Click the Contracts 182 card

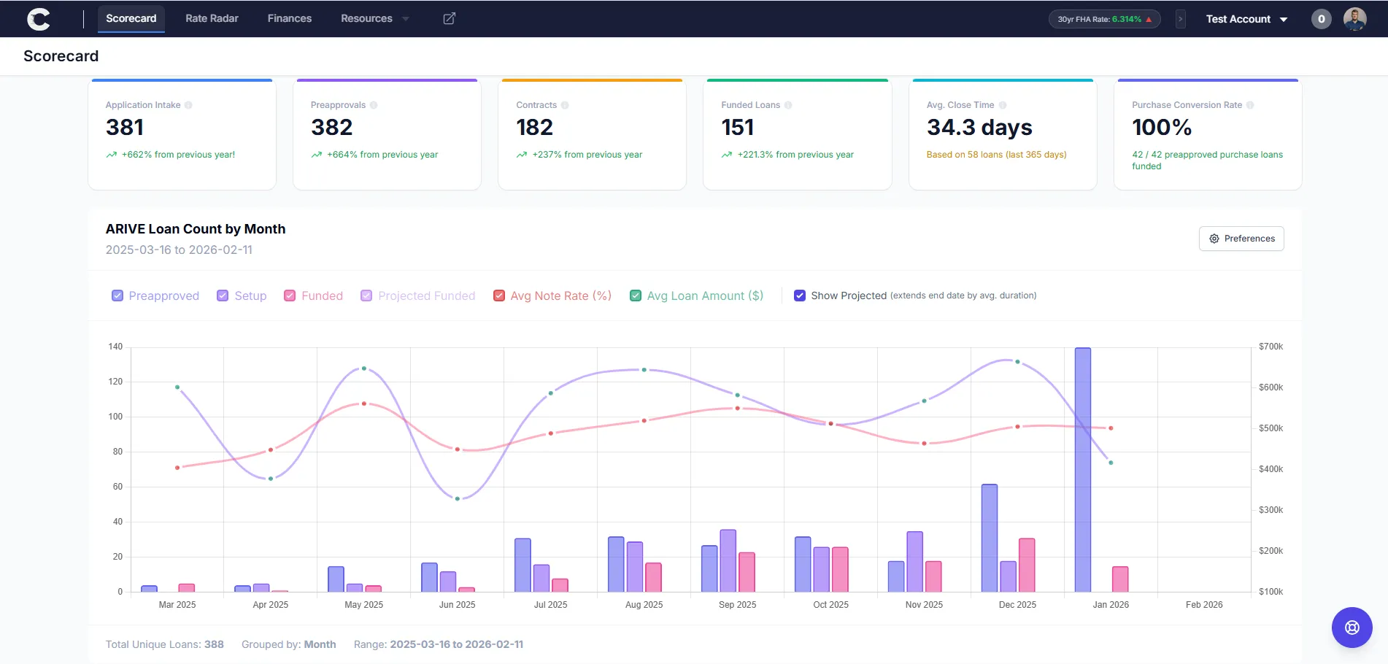tap(592, 134)
